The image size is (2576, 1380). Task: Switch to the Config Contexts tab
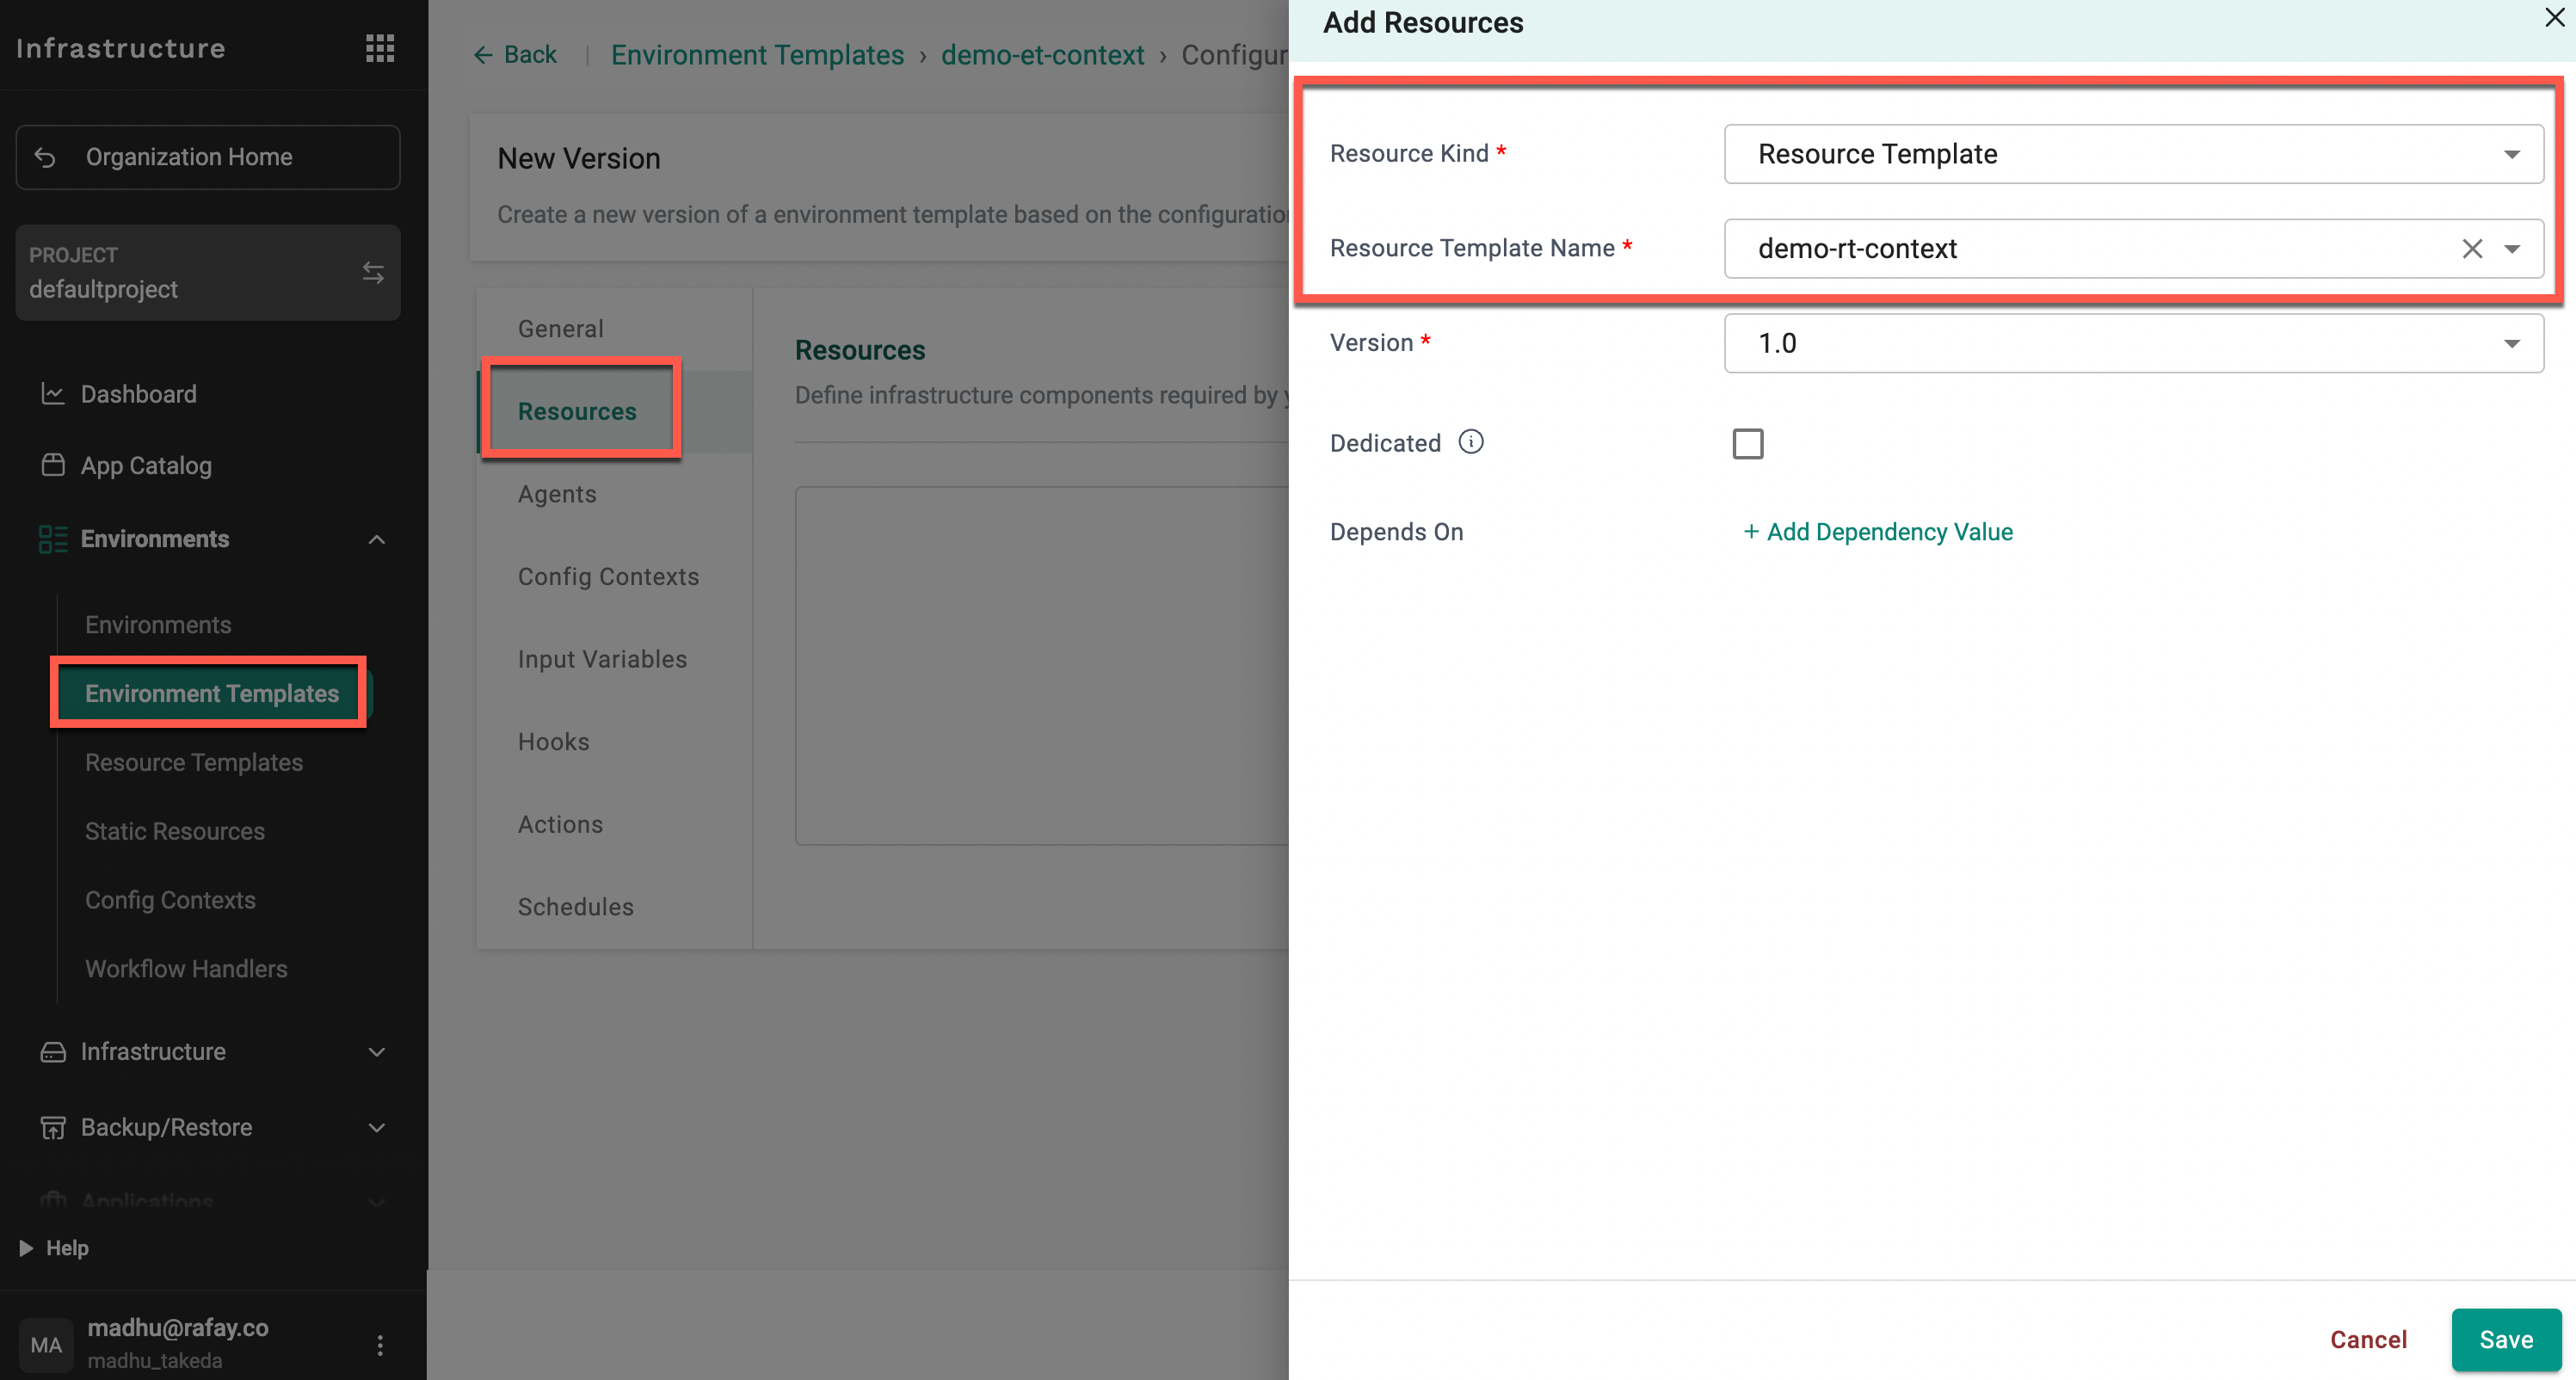tap(608, 577)
